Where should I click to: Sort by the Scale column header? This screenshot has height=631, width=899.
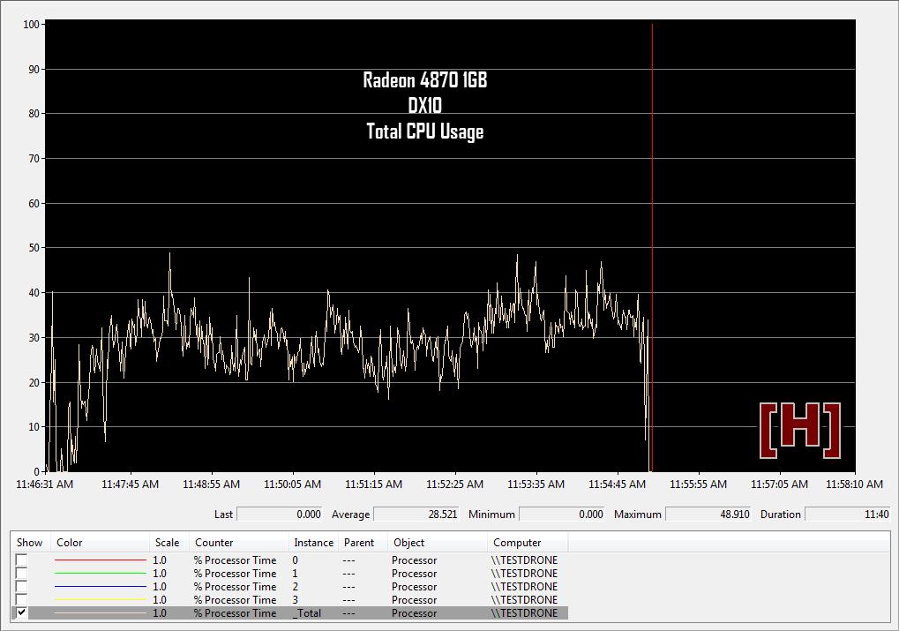tap(169, 543)
